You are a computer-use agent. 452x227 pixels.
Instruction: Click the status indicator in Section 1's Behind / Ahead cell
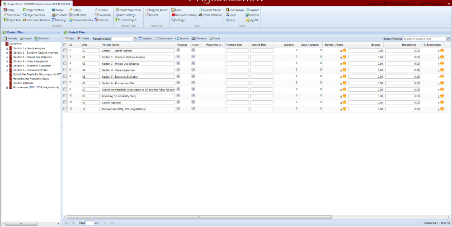[x=344, y=51]
